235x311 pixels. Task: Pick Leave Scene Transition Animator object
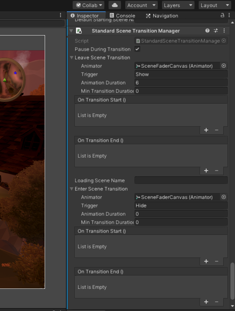[224, 66]
